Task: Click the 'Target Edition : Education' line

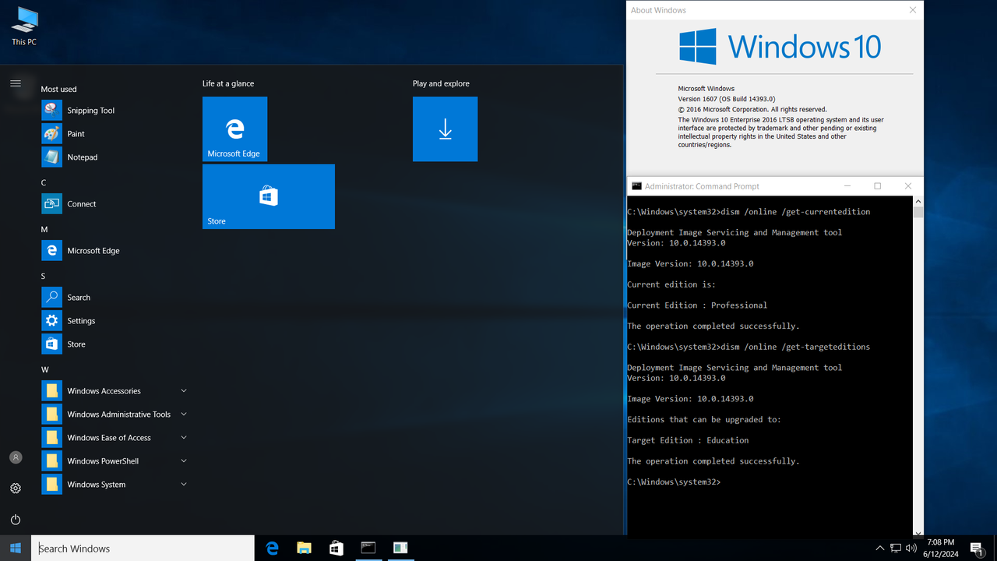Action: click(688, 440)
